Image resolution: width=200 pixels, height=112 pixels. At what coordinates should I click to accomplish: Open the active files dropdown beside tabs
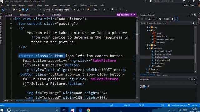(137, 15)
